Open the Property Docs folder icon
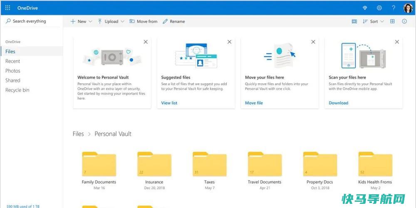 (x=320, y=164)
